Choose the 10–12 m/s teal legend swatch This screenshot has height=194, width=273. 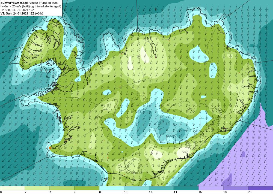[136, 188]
